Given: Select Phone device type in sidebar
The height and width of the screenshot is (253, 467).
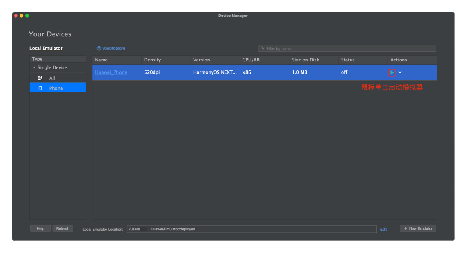Looking at the screenshot, I should pyautogui.click(x=58, y=88).
